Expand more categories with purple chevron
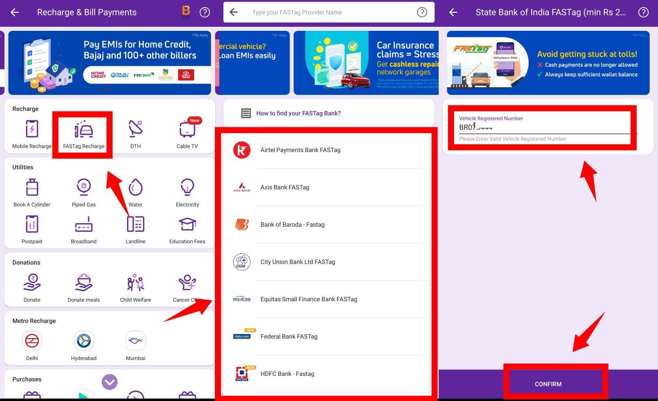Image resolution: width=658 pixels, height=401 pixels. coord(110,382)
